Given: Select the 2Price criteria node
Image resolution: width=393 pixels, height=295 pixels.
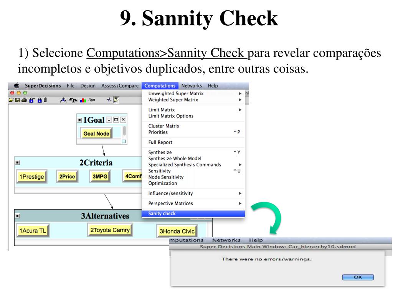Looking at the screenshot, I should click(67, 176).
